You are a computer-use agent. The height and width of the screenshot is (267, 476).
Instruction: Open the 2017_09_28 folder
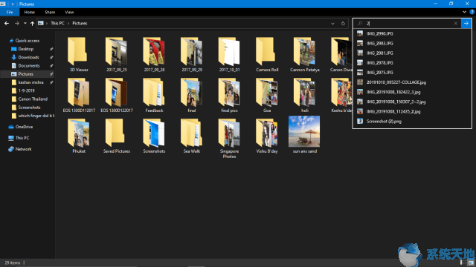point(154,54)
